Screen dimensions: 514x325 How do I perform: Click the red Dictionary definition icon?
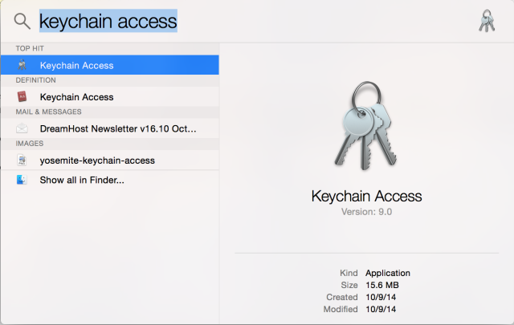tap(22, 96)
